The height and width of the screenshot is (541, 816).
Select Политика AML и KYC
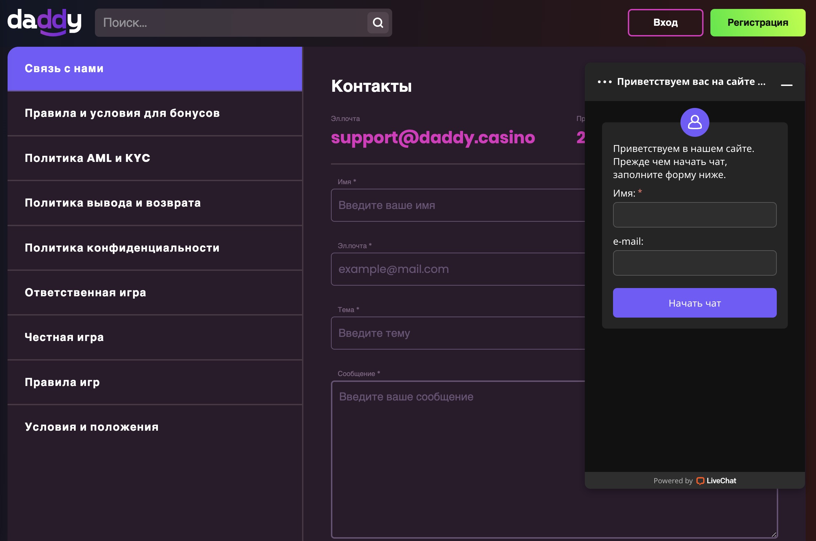click(155, 158)
